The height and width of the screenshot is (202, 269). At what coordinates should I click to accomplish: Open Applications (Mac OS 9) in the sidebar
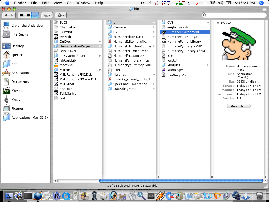pos(6,118)
